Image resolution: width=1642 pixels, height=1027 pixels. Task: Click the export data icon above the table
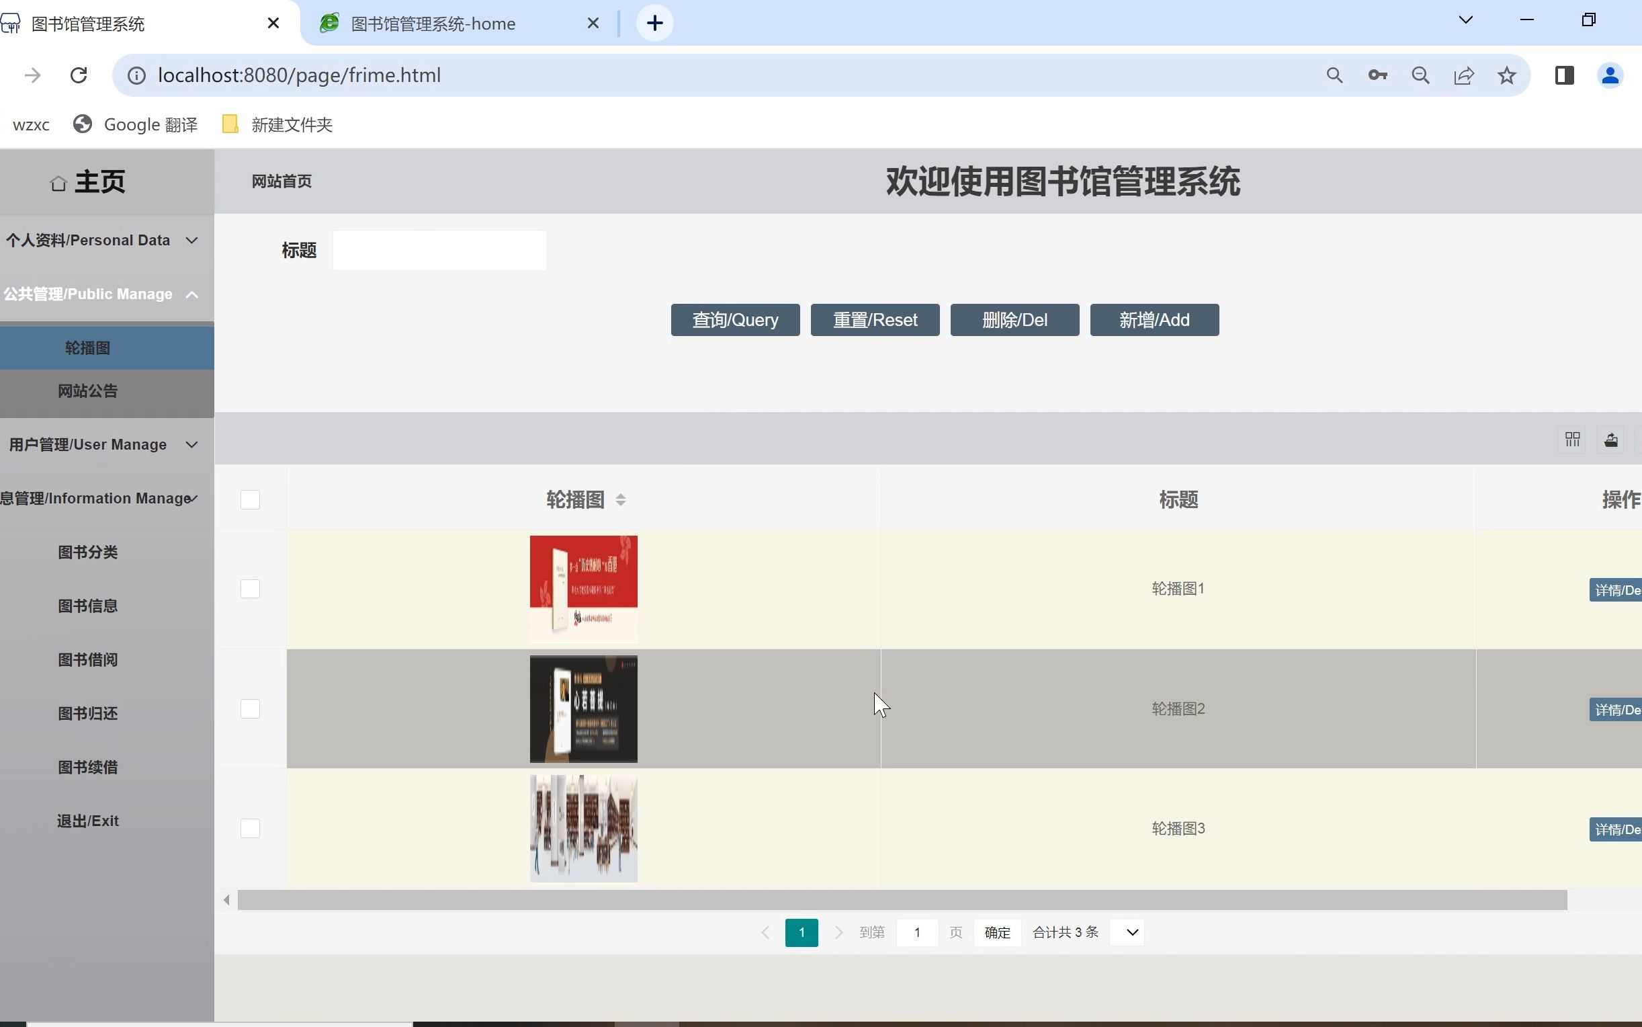tap(1612, 440)
